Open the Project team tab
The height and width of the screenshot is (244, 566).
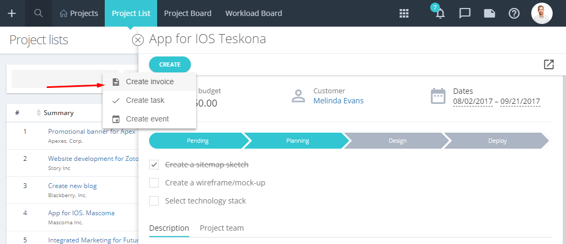click(x=222, y=228)
